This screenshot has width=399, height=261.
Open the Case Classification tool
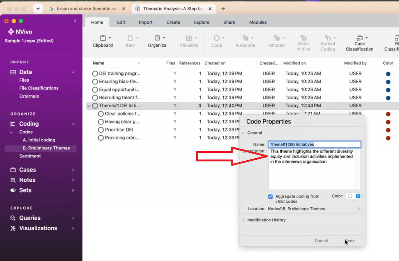(360, 43)
